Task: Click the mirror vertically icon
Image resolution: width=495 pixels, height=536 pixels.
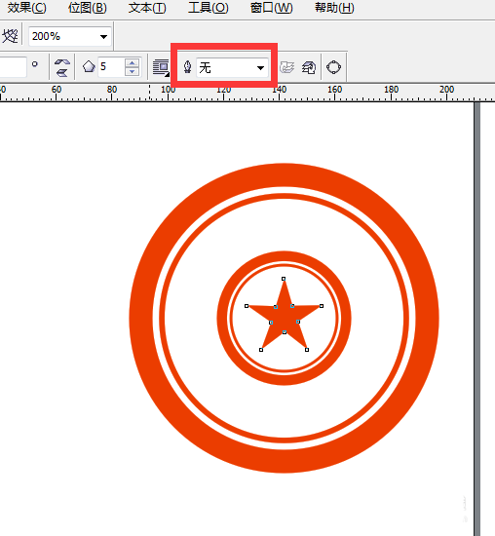Action: (62, 72)
